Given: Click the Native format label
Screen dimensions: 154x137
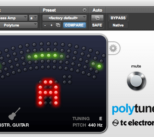Looking at the screenshot, I should pos(118,25).
